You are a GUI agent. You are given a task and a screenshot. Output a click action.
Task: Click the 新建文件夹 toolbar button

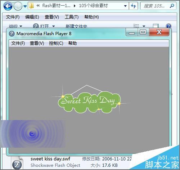(76, 26)
